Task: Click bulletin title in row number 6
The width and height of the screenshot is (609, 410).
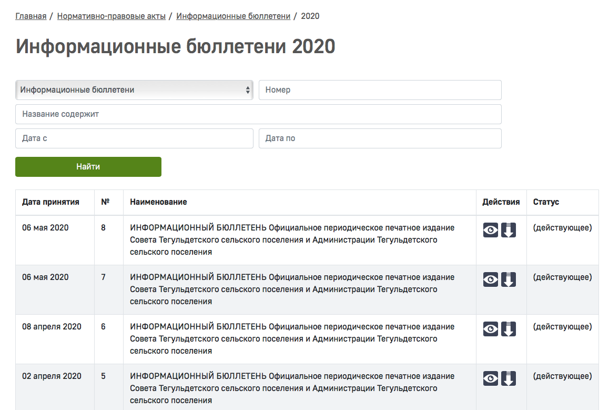Action: [x=292, y=338]
